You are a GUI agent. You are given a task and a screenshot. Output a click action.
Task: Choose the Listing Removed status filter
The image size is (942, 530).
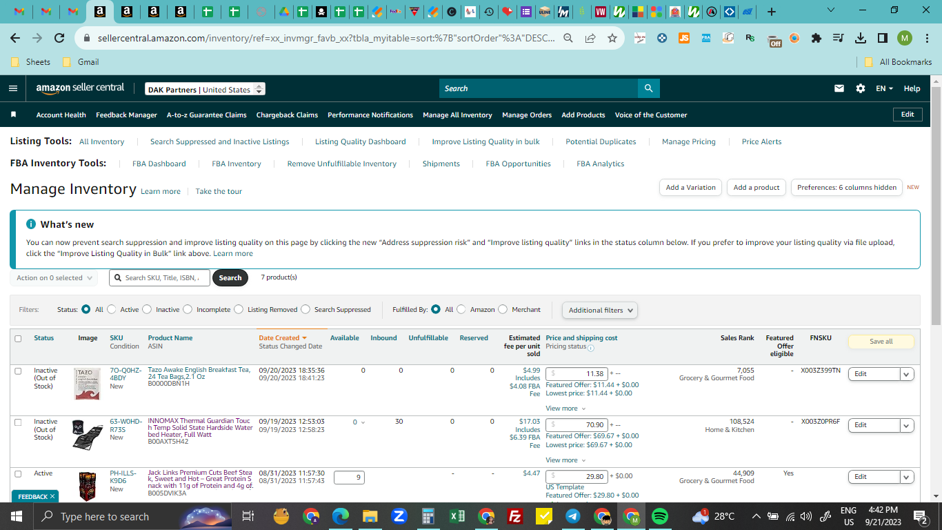[x=239, y=309]
